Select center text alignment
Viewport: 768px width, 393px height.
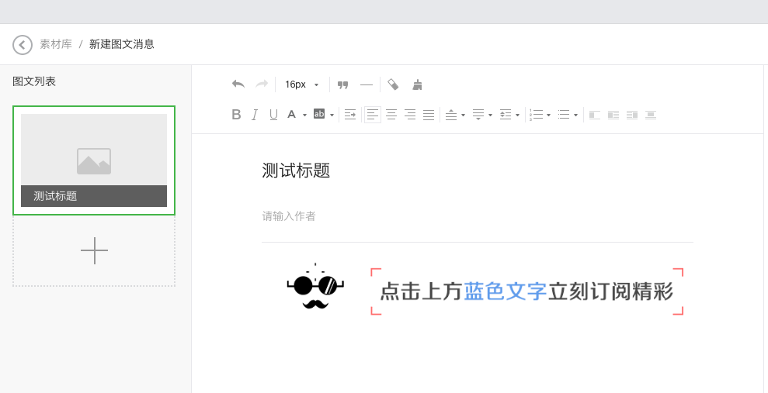pyautogui.click(x=391, y=115)
